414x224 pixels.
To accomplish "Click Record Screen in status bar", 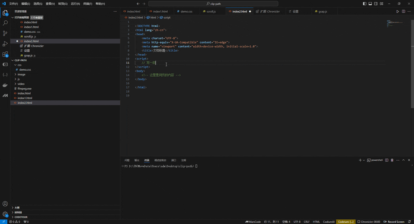I will 394,221.
